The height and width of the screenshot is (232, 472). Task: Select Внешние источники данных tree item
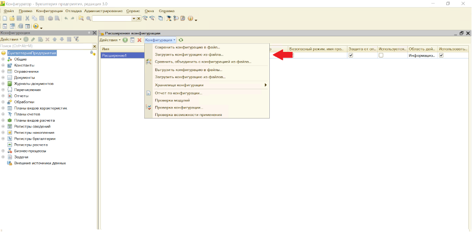(40, 163)
